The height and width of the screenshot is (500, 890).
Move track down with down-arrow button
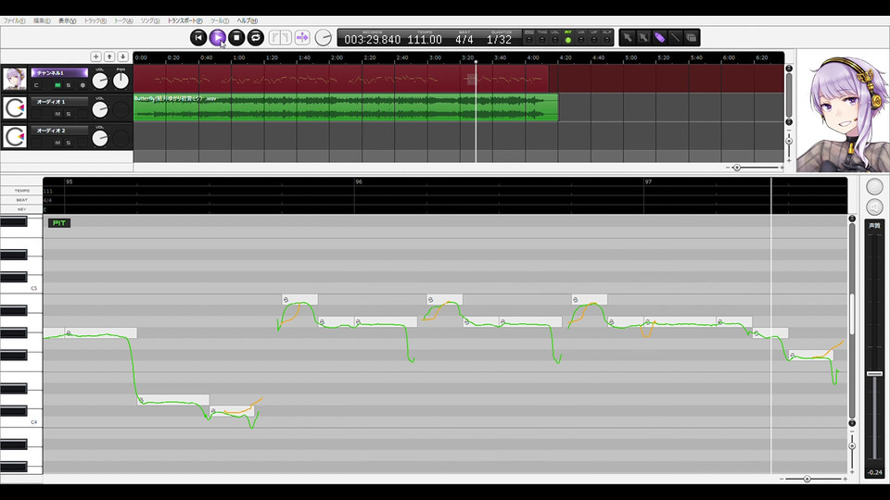(x=122, y=56)
